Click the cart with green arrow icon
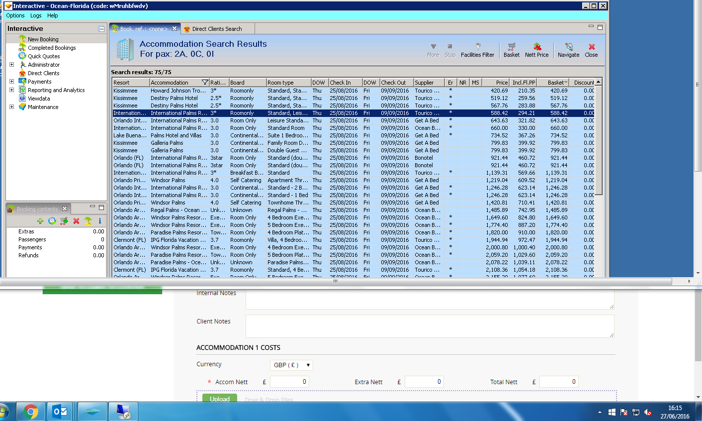 (x=64, y=221)
